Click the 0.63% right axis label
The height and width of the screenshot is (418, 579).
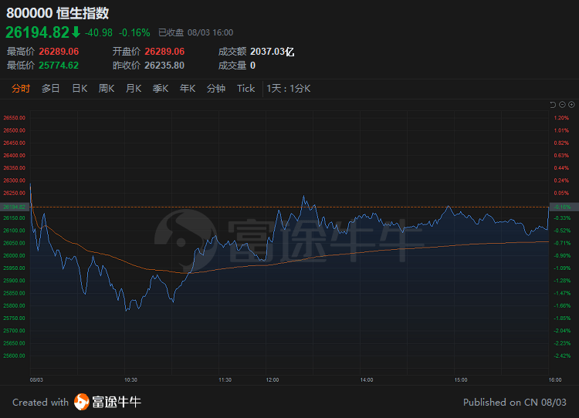[x=561, y=155]
